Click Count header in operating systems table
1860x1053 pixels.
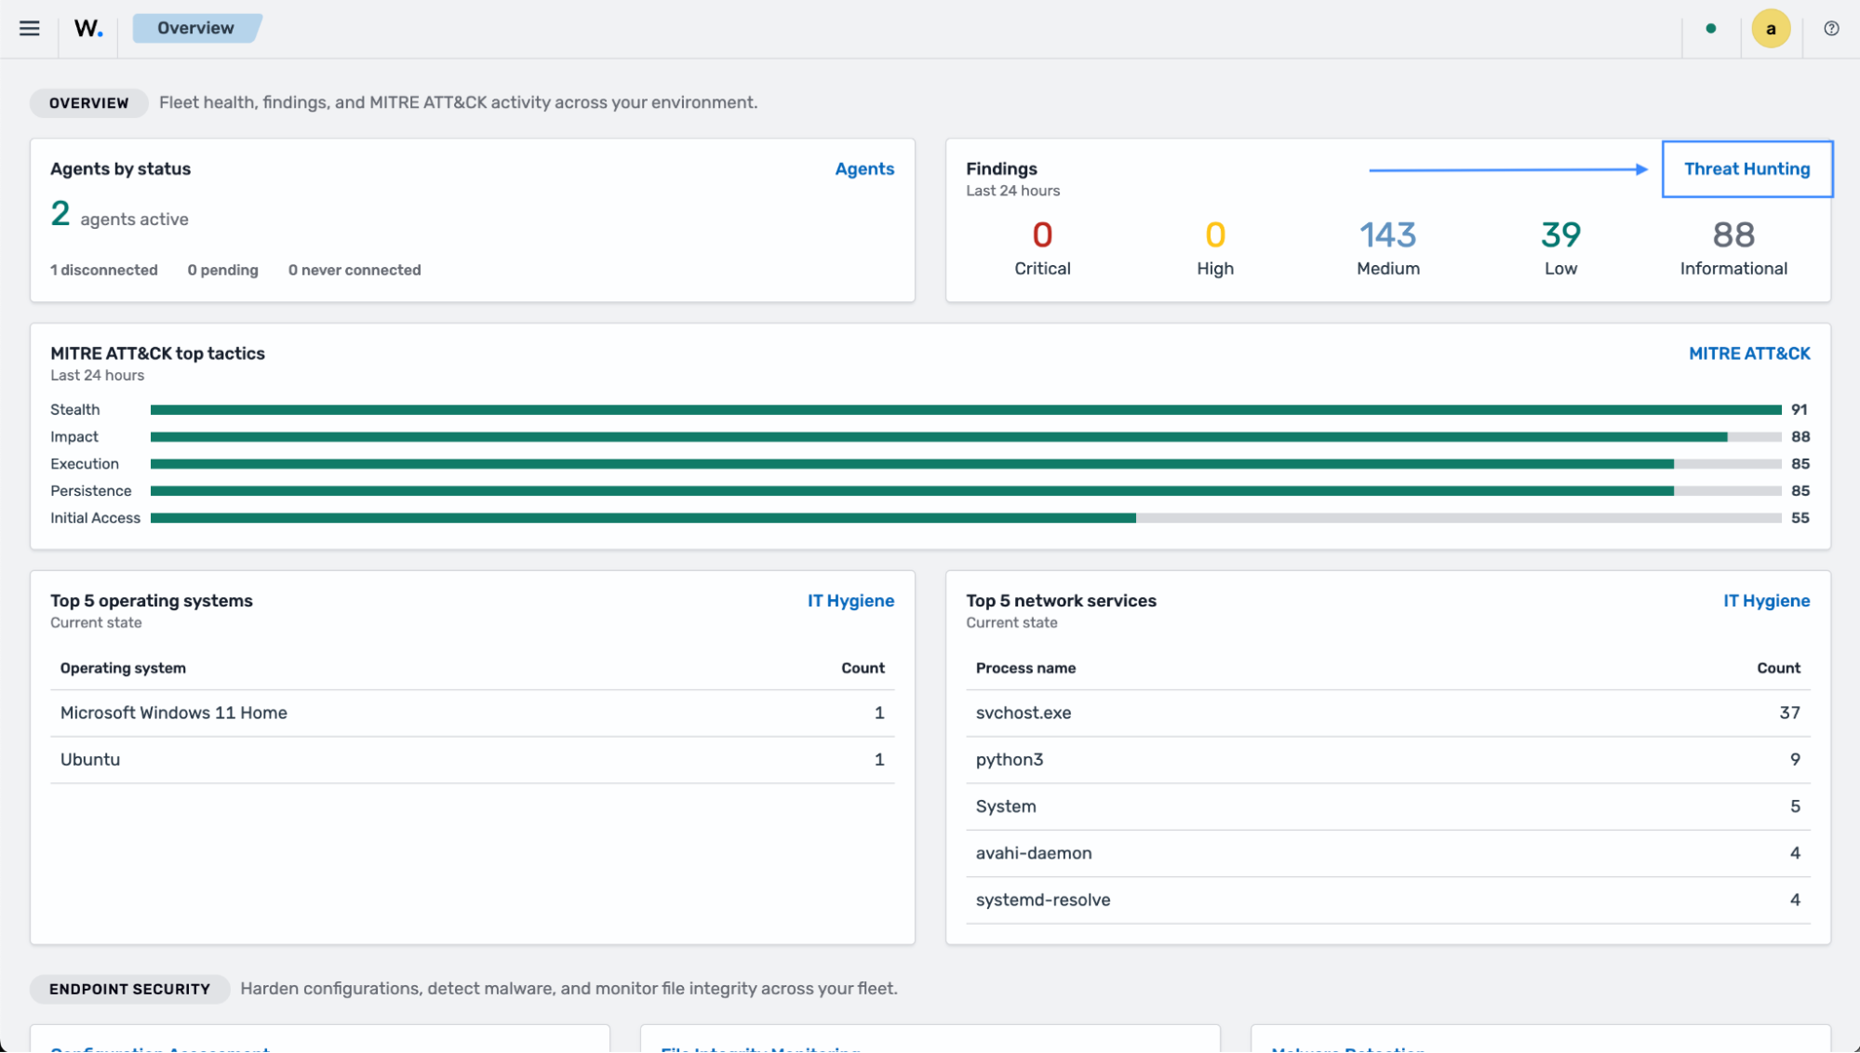pos(863,668)
